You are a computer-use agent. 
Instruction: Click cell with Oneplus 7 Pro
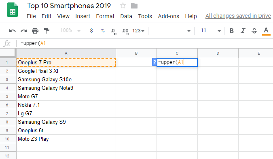[x=66, y=62]
